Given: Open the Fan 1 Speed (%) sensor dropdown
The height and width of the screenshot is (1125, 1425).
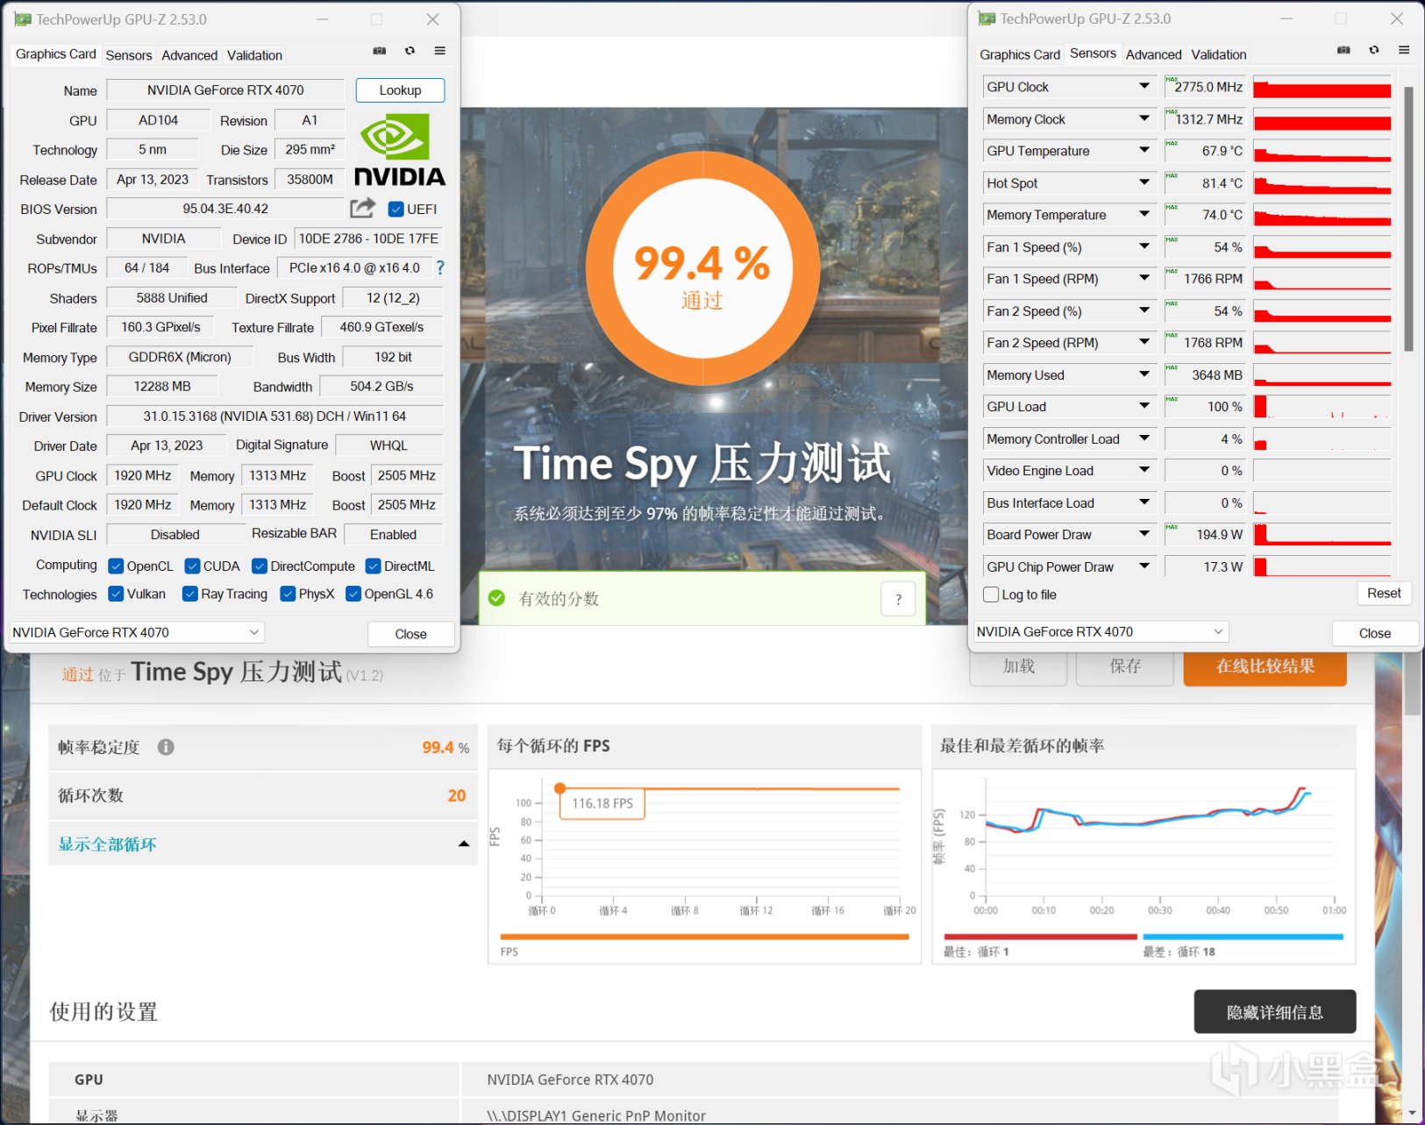Looking at the screenshot, I should (x=1144, y=247).
